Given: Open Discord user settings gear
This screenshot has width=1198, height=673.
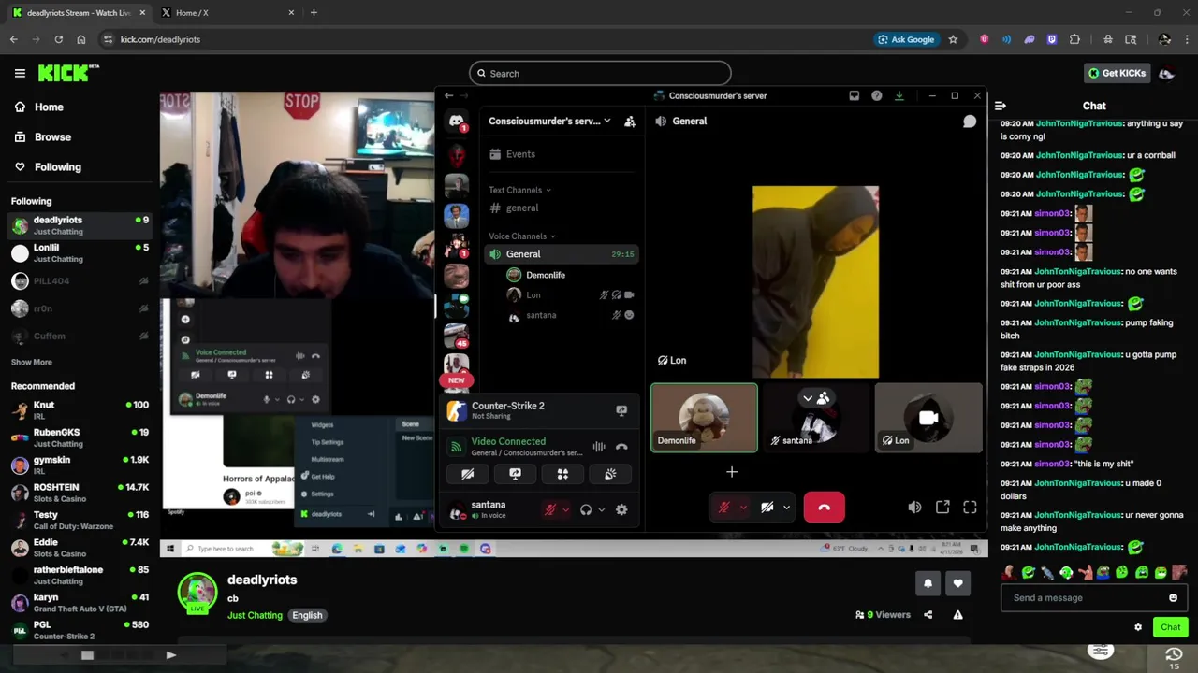Looking at the screenshot, I should 621,509.
